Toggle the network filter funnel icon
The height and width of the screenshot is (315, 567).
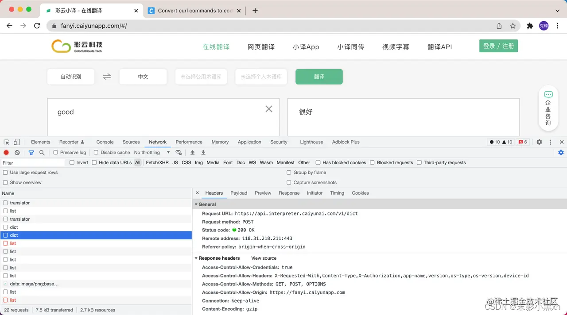(31, 153)
